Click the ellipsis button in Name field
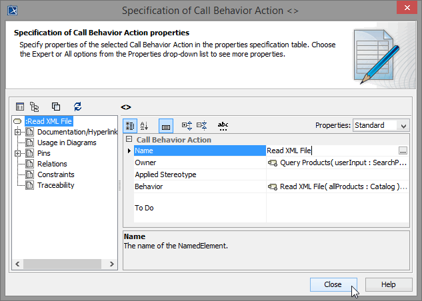This screenshot has width=422, height=301. [x=403, y=151]
